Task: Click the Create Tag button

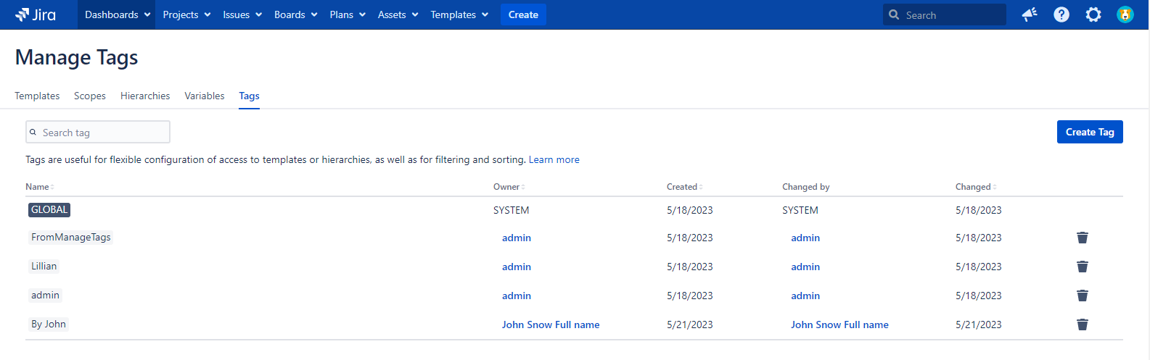Action: tap(1089, 132)
